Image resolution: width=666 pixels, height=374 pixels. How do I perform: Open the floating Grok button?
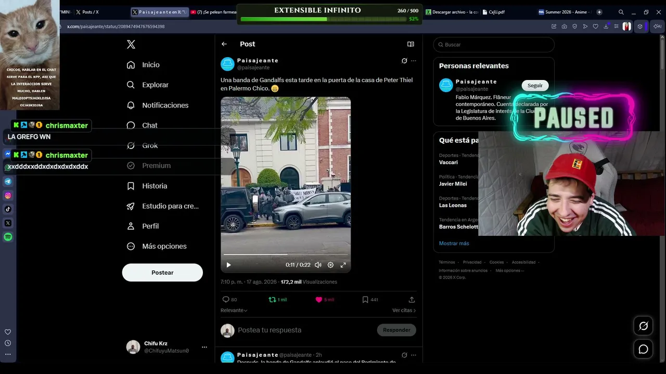[644, 326]
